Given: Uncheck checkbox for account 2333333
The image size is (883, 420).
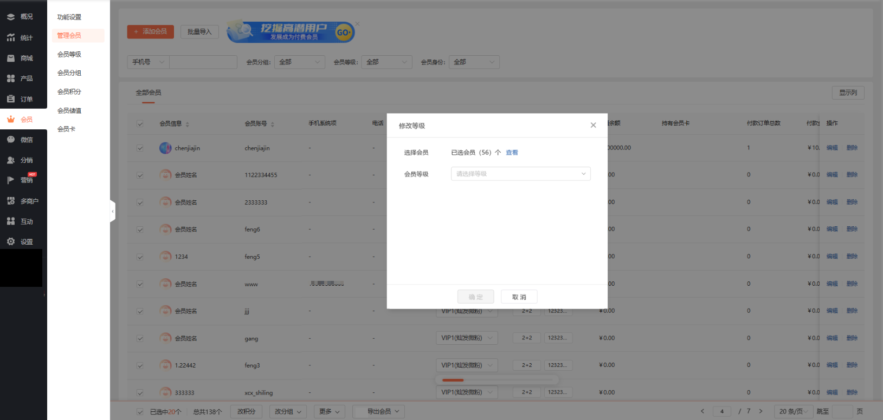Looking at the screenshot, I should click(x=140, y=202).
